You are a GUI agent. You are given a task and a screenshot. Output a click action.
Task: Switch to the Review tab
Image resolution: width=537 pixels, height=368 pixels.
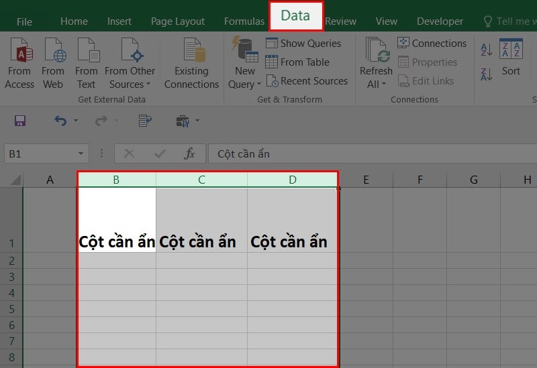click(340, 21)
